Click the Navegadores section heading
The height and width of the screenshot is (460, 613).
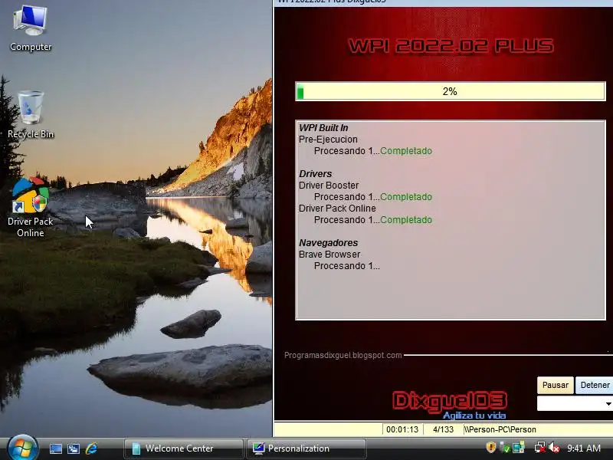[329, 243]
